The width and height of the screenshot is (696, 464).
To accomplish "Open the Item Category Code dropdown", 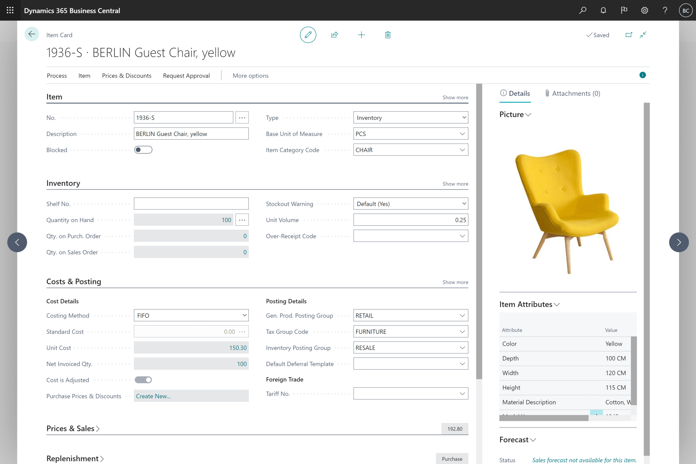I will tap(463, 150).
